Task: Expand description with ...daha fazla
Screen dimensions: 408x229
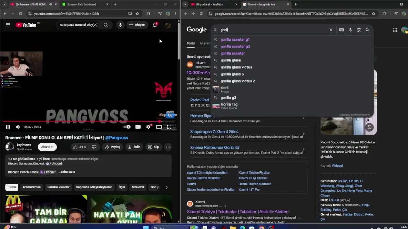Action: (x=67, y=172)
